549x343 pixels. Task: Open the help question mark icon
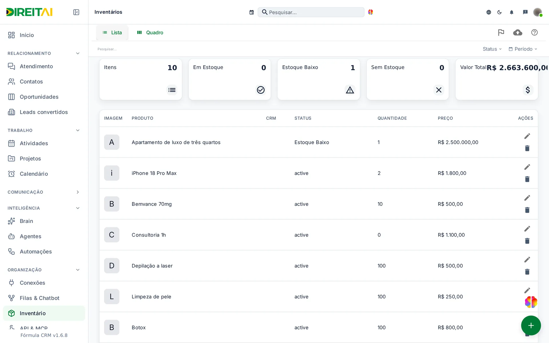point(534,33)
